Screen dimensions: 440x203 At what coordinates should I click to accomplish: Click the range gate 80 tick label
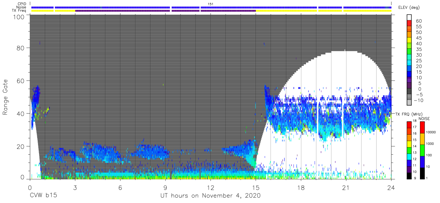pos(20,48)
